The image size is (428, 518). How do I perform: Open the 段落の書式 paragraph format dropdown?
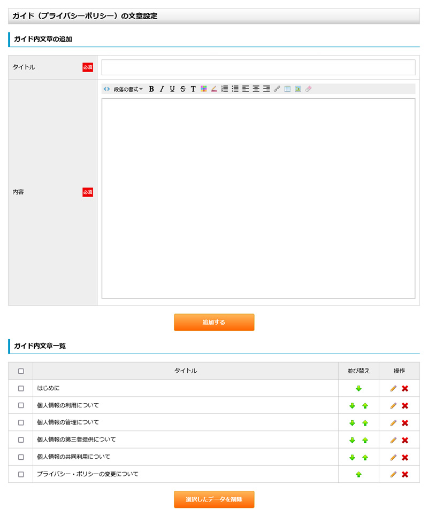click(x=128, y=89)
